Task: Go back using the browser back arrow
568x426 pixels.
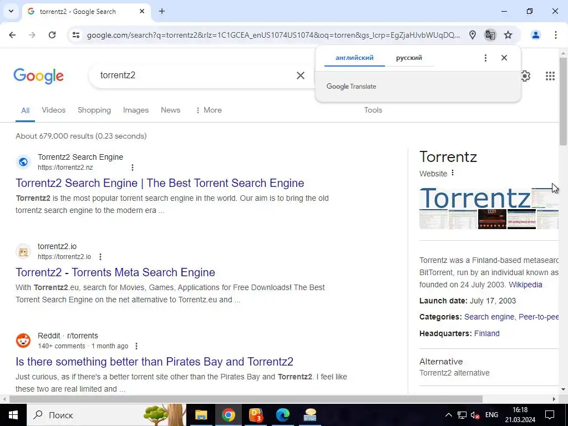Action: point(12,35)
